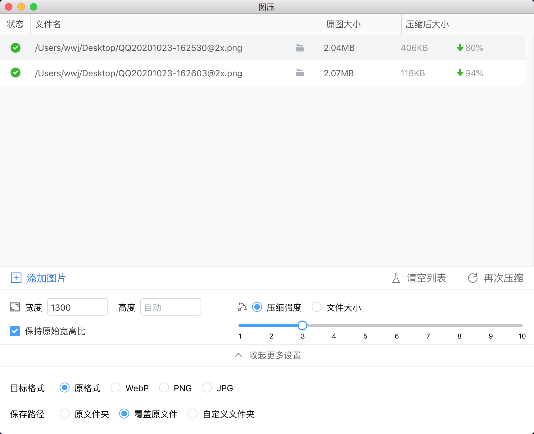Sort by 压缩后大小 column header
Screen dimensions: 534x434
(x=468, y=24)
